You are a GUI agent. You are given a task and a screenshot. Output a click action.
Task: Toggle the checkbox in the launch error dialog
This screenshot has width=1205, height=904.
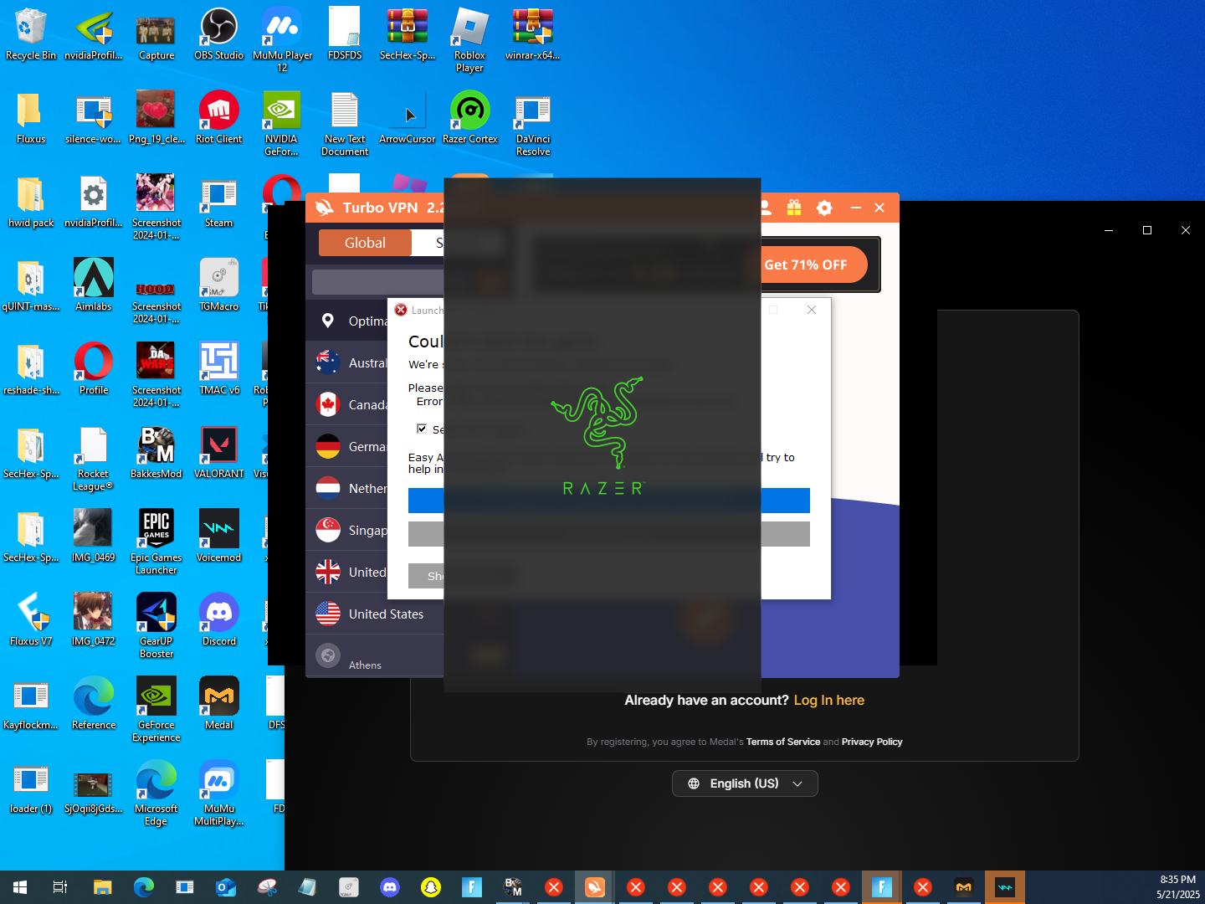click(x=422, y=429)
